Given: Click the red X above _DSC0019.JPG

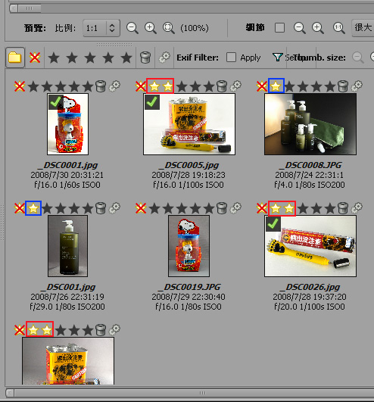Looking at the screenshot, I should pyautogui.click(x=141, y=208).
